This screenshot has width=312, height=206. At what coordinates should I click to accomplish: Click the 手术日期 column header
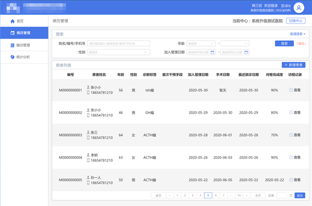[x=223, y=75]
